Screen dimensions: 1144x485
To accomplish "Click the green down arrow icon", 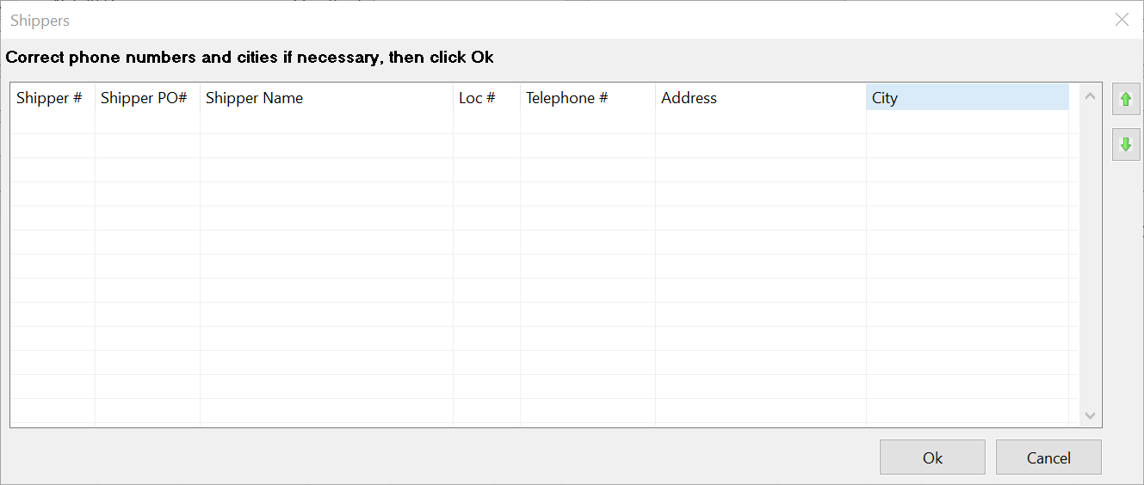I will [1125, 144].
